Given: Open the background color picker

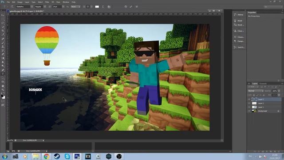Looking at the screenshot, I should coord(4,98).
